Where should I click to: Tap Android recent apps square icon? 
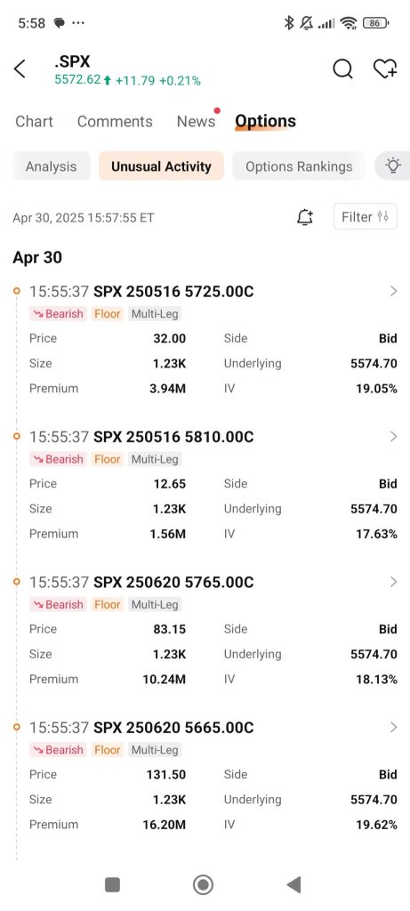112,885
